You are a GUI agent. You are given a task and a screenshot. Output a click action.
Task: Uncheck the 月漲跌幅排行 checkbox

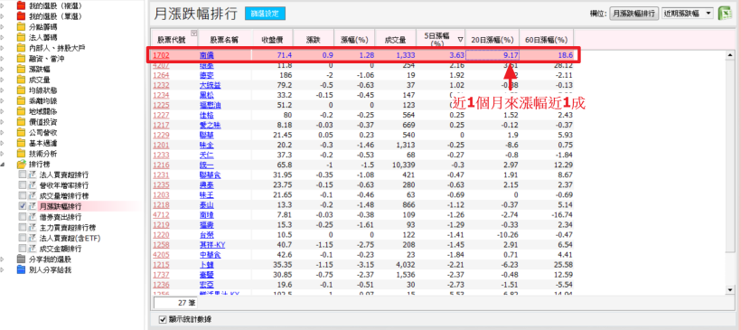click(23, 206)
